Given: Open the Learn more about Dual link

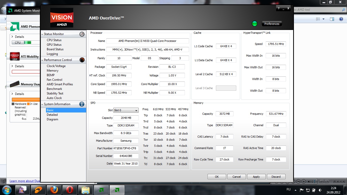Looking at the screenshot, I should tap(25, 181).
